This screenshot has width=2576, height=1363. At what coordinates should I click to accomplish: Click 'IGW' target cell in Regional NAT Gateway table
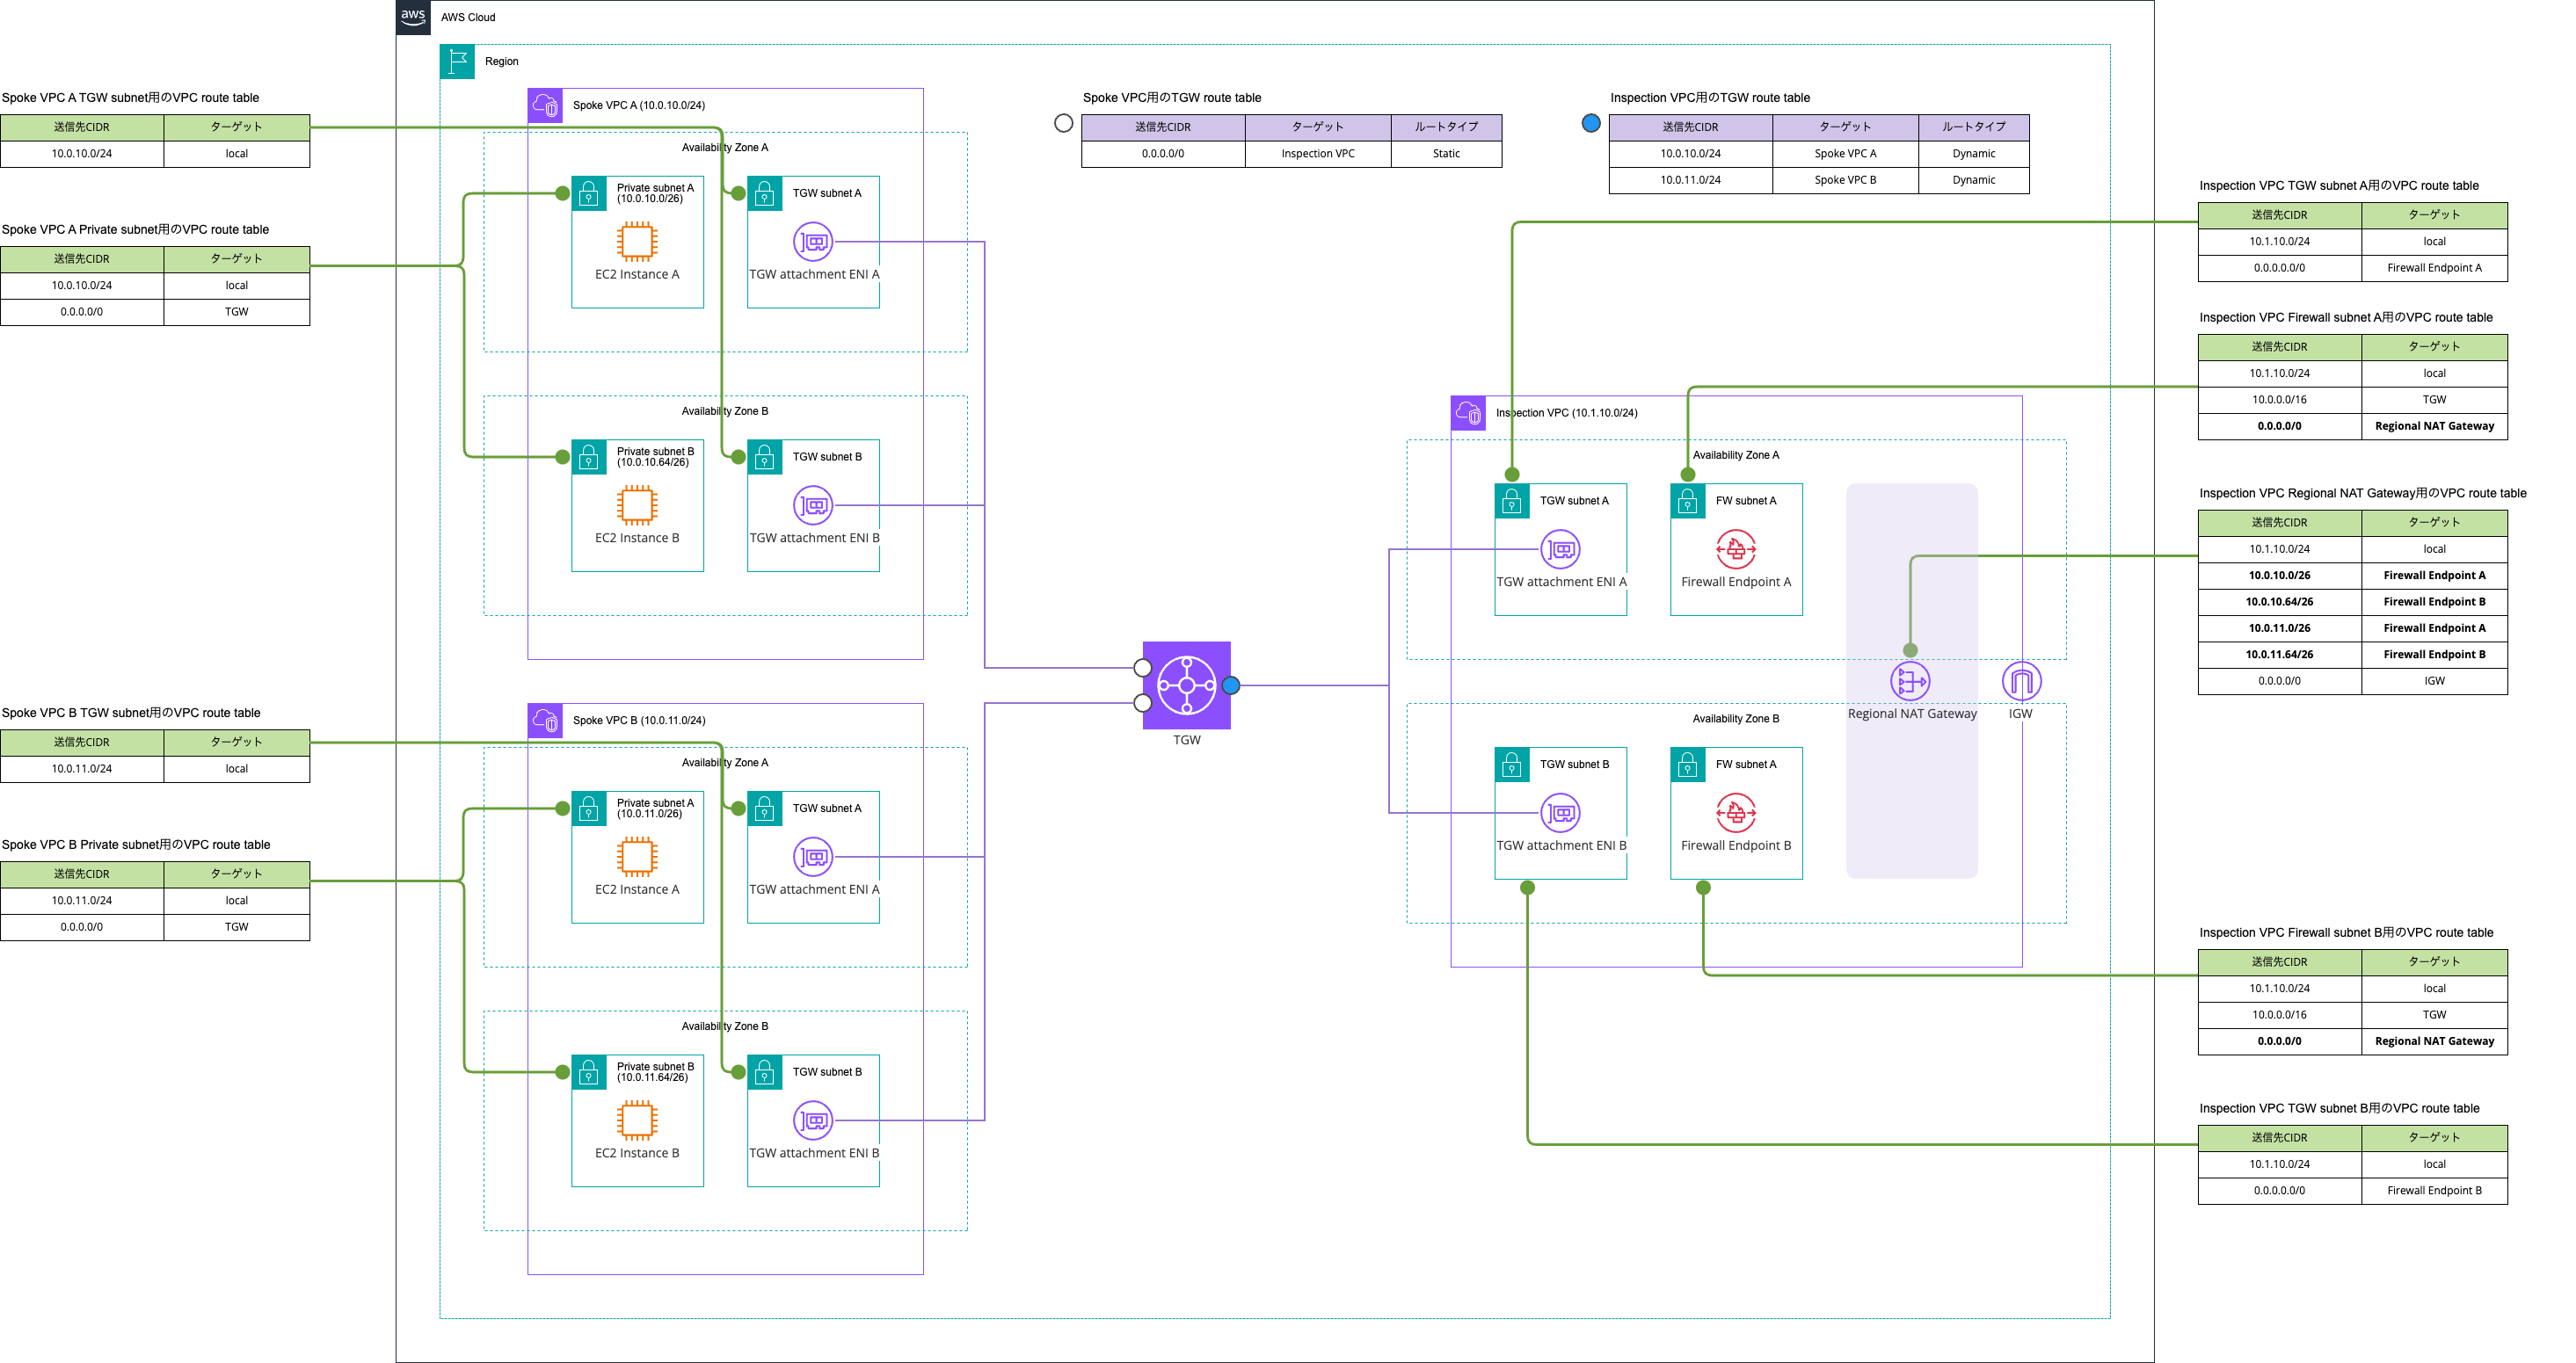[x=2434, y=680]
